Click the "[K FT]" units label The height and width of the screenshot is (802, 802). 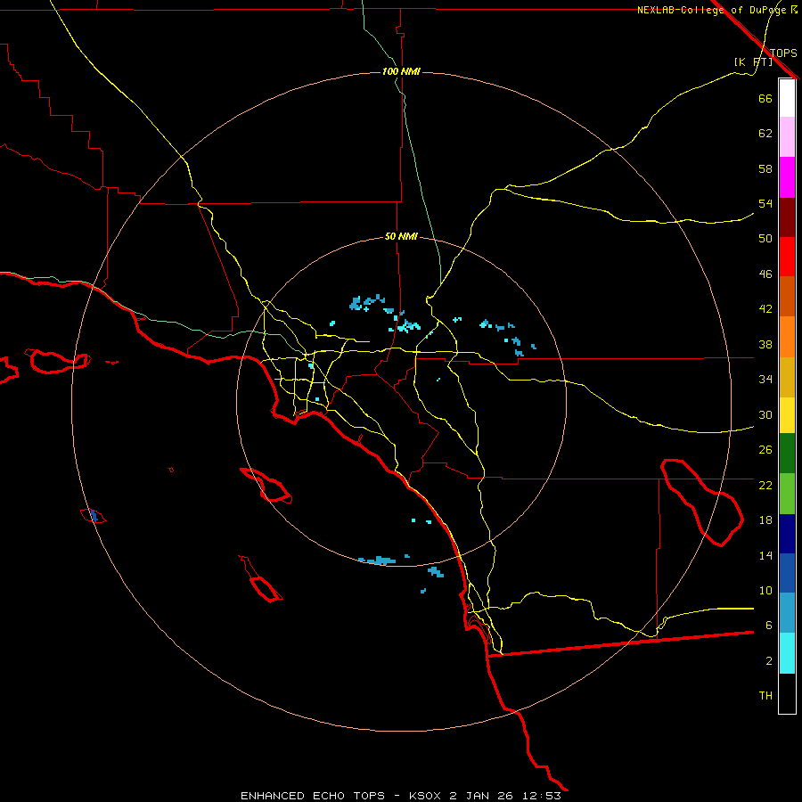[753, 61]
